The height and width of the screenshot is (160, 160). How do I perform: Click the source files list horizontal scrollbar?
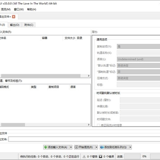tap(41, 76)
